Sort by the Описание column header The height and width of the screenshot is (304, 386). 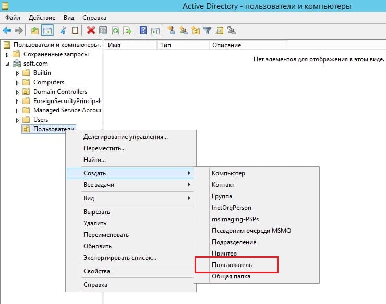(248, 45)
